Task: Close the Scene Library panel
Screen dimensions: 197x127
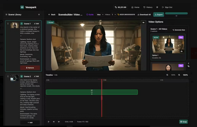Action: (39, 14)
